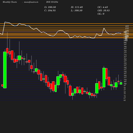
Task: Click the 157 price axis label
Action: coord(125,61)
